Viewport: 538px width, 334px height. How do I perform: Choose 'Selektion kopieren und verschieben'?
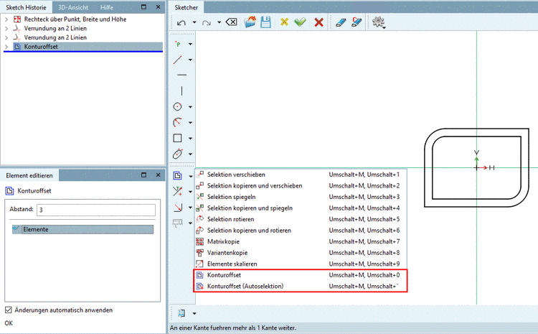(x=301, y=185)
